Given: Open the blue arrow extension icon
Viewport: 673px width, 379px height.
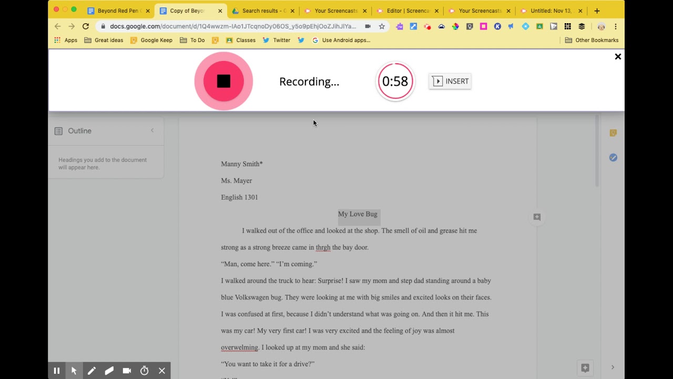Looking at the screenshot, I should click(413, 26).
